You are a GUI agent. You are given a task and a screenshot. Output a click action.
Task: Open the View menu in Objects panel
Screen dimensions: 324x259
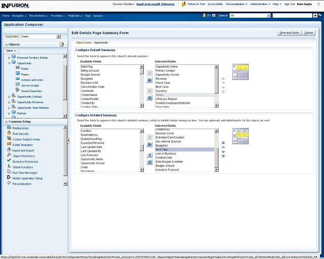coord(11,51)
